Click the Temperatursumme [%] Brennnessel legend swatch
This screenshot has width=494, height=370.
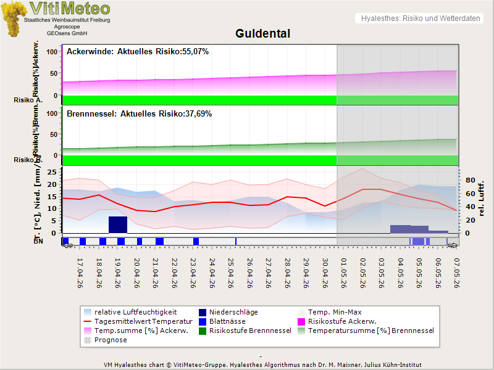click(x=302, y=331)
